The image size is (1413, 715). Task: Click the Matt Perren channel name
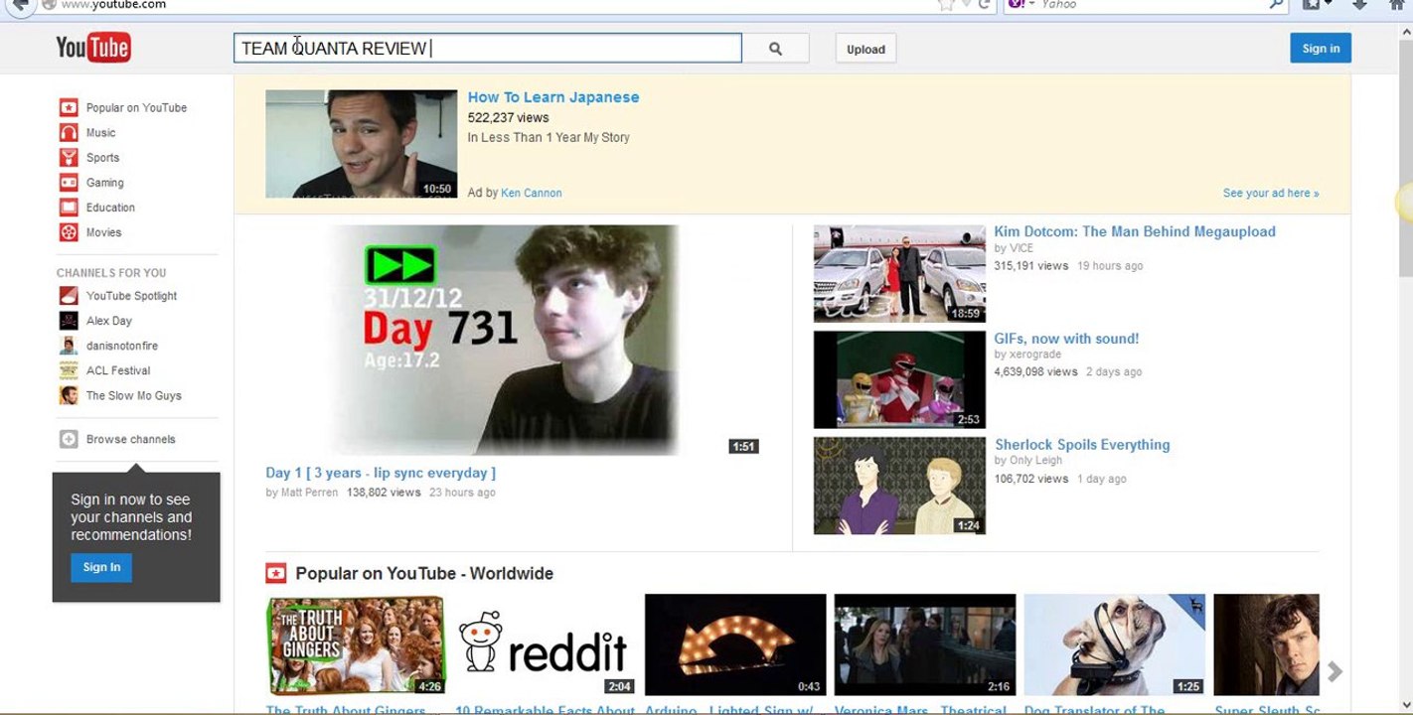309,492
